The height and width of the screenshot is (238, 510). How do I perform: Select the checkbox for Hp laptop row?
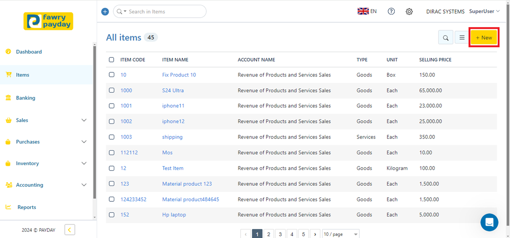[x=112, y=215]
